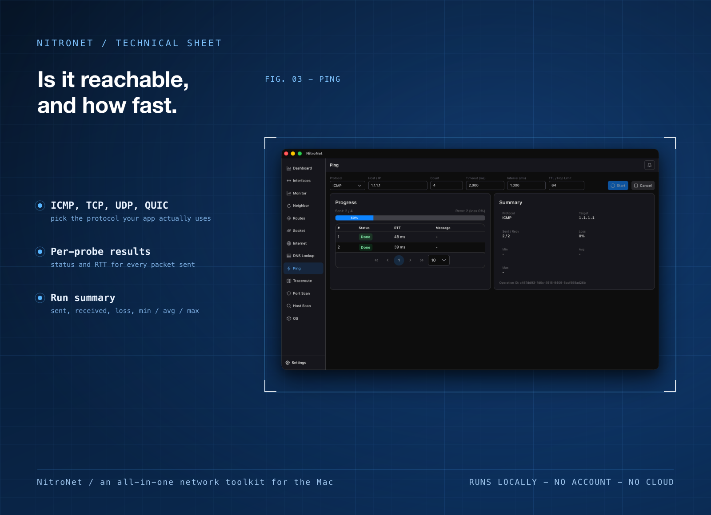Open the DNS Lookup icon
Viewport: 711px width, 515px height.
(289, 256)
